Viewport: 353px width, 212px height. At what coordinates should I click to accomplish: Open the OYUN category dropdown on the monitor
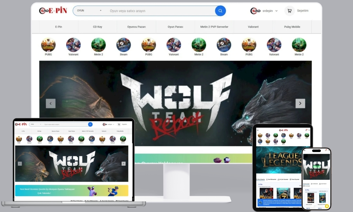point(89,11)
